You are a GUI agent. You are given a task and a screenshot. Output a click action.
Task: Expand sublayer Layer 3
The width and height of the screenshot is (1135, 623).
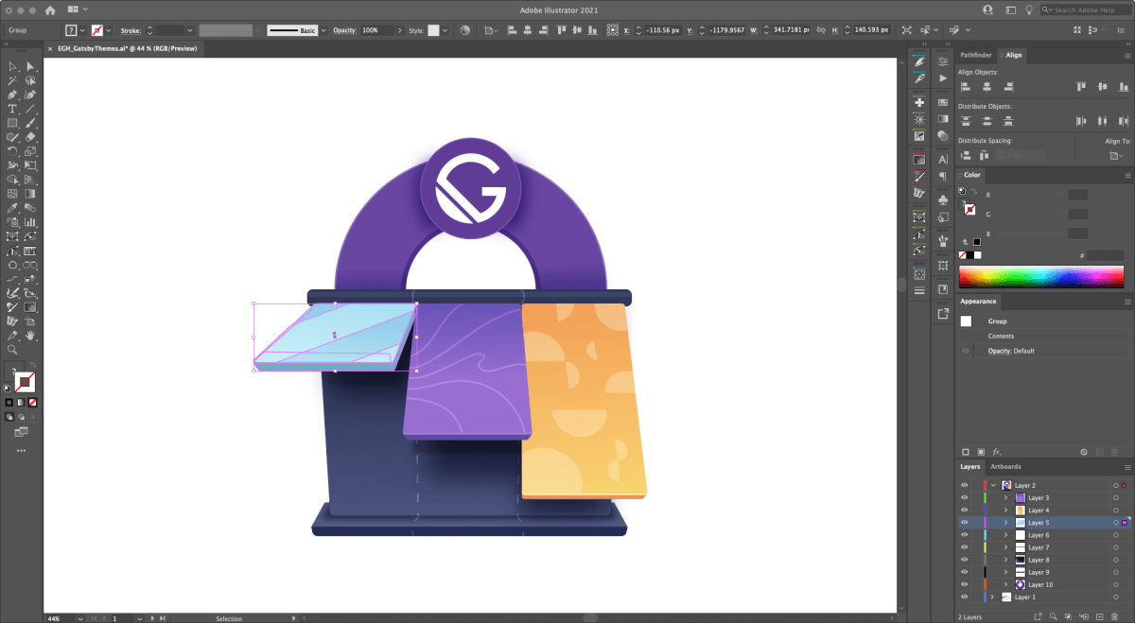1005,497
